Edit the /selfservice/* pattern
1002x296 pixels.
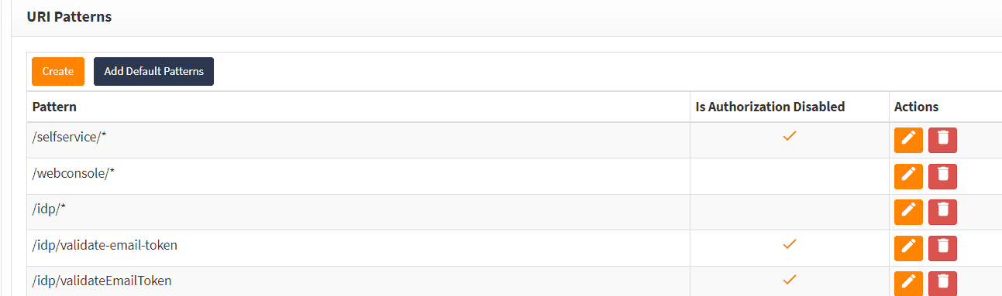click(908, 140)
